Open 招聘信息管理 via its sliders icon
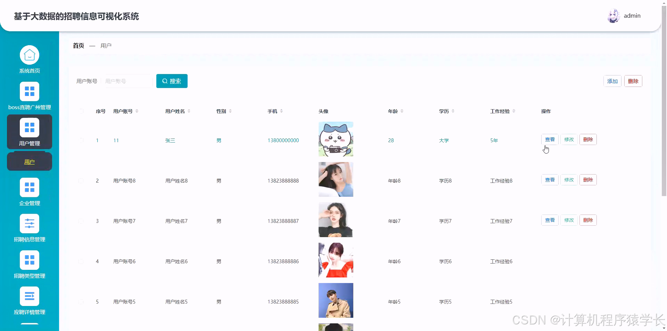667x331 pixels. pos(30,224)
